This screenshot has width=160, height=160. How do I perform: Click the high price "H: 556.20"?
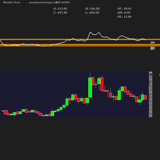tap(92, 9)
